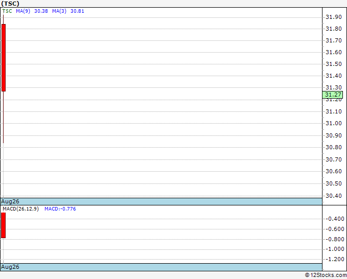
Task: Click the current price tag 31.27
Action: coord(333,95)
